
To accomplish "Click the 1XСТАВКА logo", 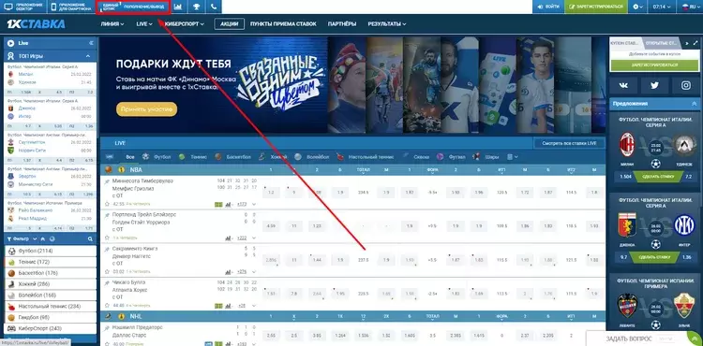I will [x=36, y=24].
